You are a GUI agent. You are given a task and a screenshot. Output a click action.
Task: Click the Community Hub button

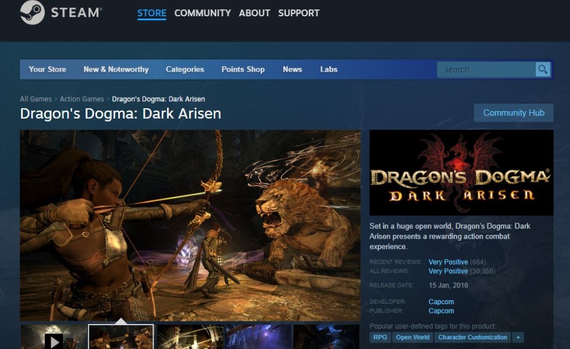514,112
